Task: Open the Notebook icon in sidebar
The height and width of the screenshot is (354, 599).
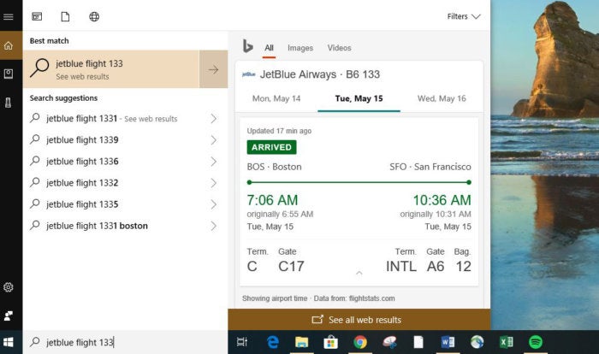Action: [x=9, y=74]
